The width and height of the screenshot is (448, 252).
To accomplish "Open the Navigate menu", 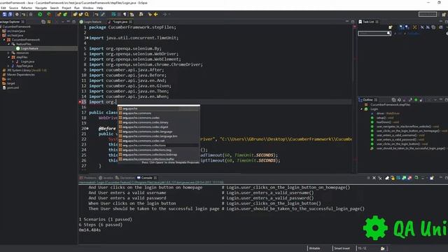I will pos(41,8).
